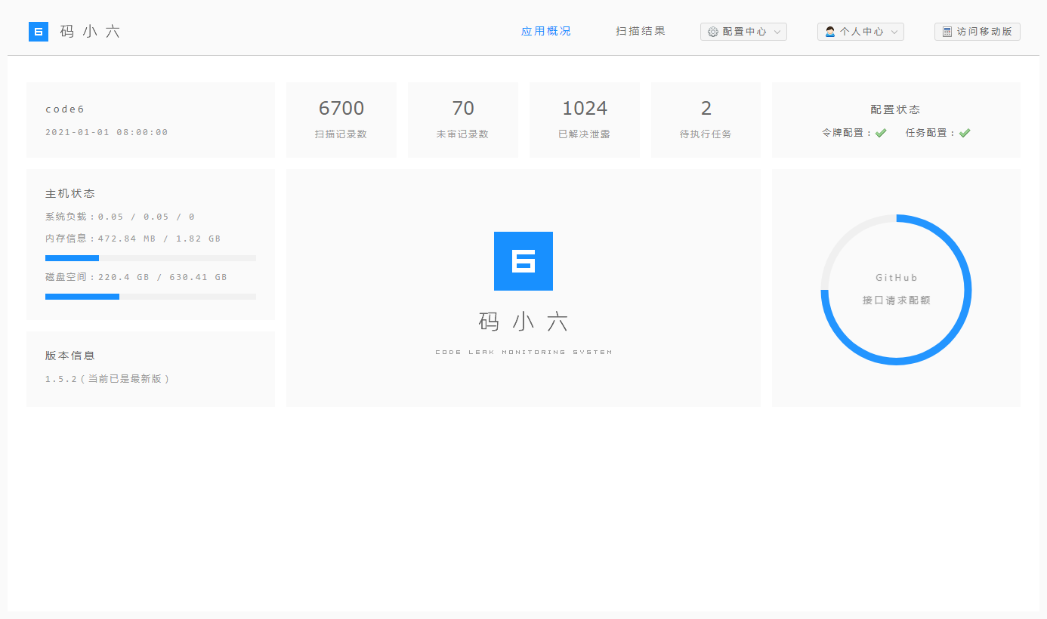Click the 版本信息 1.5.2 version text
This screenshot has width=1047, height=619.
click(x=108, y=379)
